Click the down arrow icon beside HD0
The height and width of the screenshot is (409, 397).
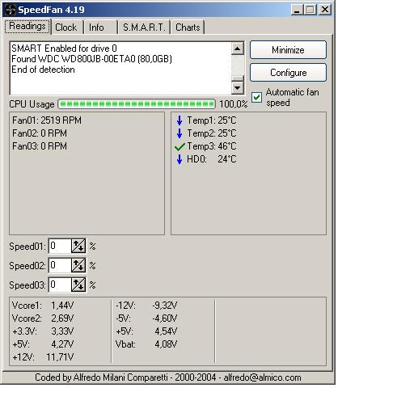[179, 159]
